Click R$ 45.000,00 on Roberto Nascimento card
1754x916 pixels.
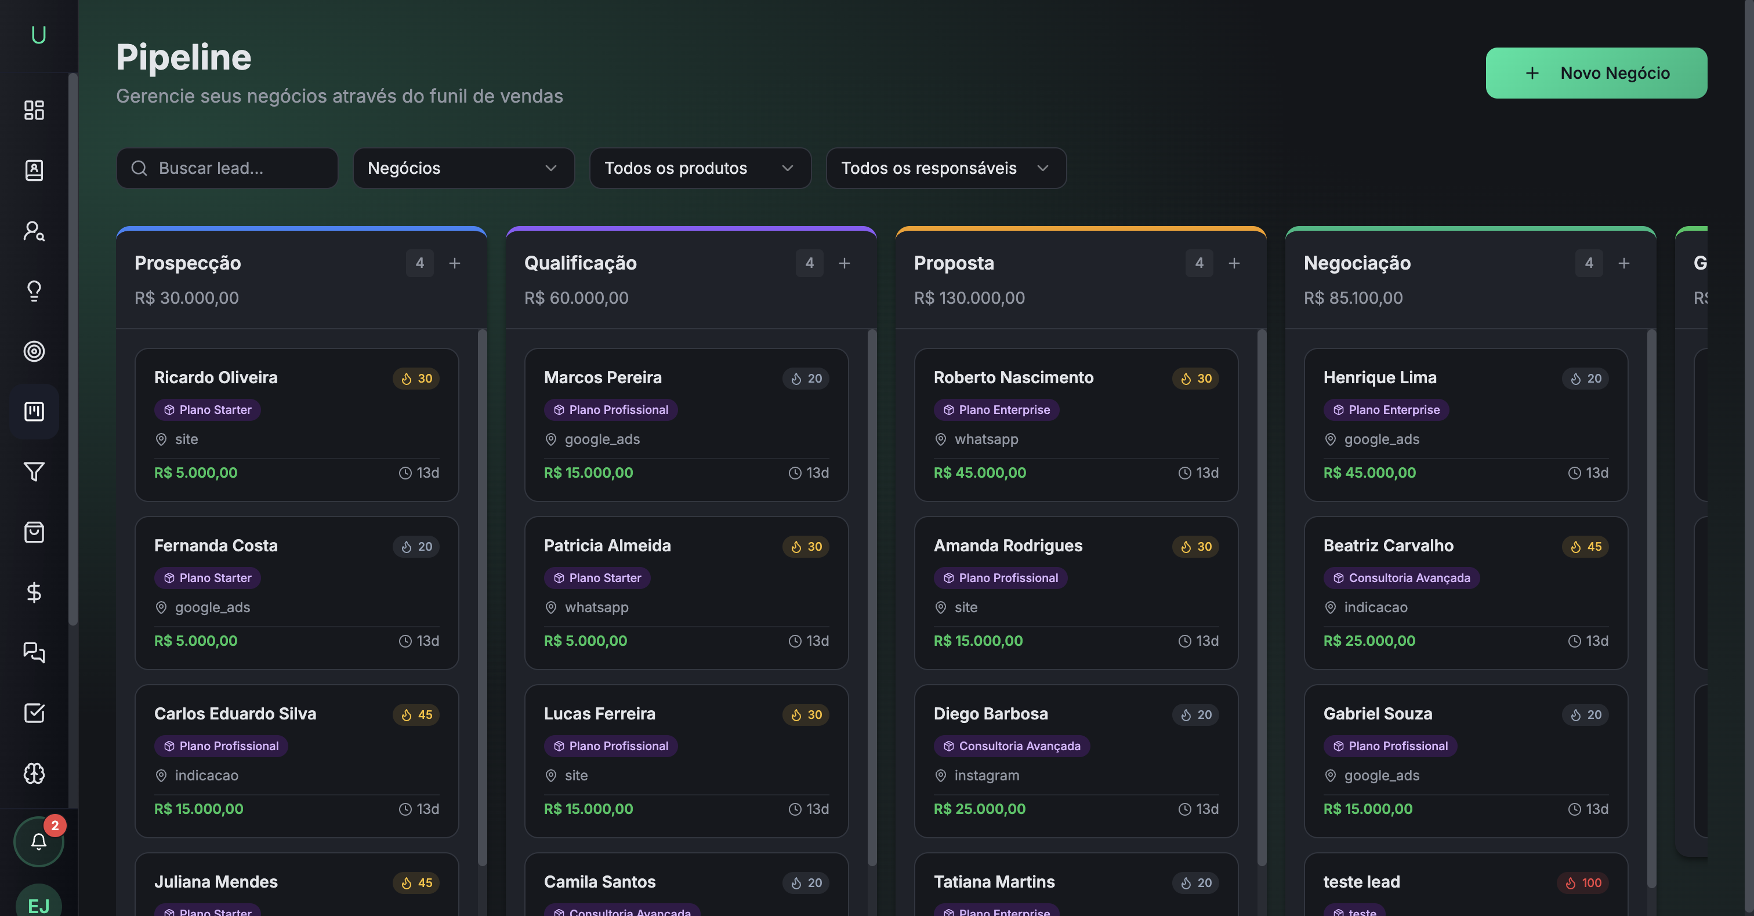(x=980, y=473)
